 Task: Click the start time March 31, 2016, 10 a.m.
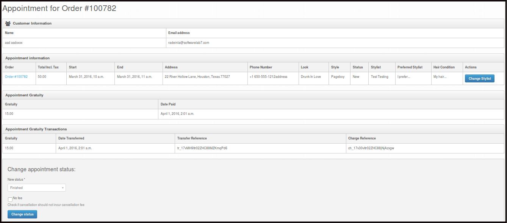86,77
